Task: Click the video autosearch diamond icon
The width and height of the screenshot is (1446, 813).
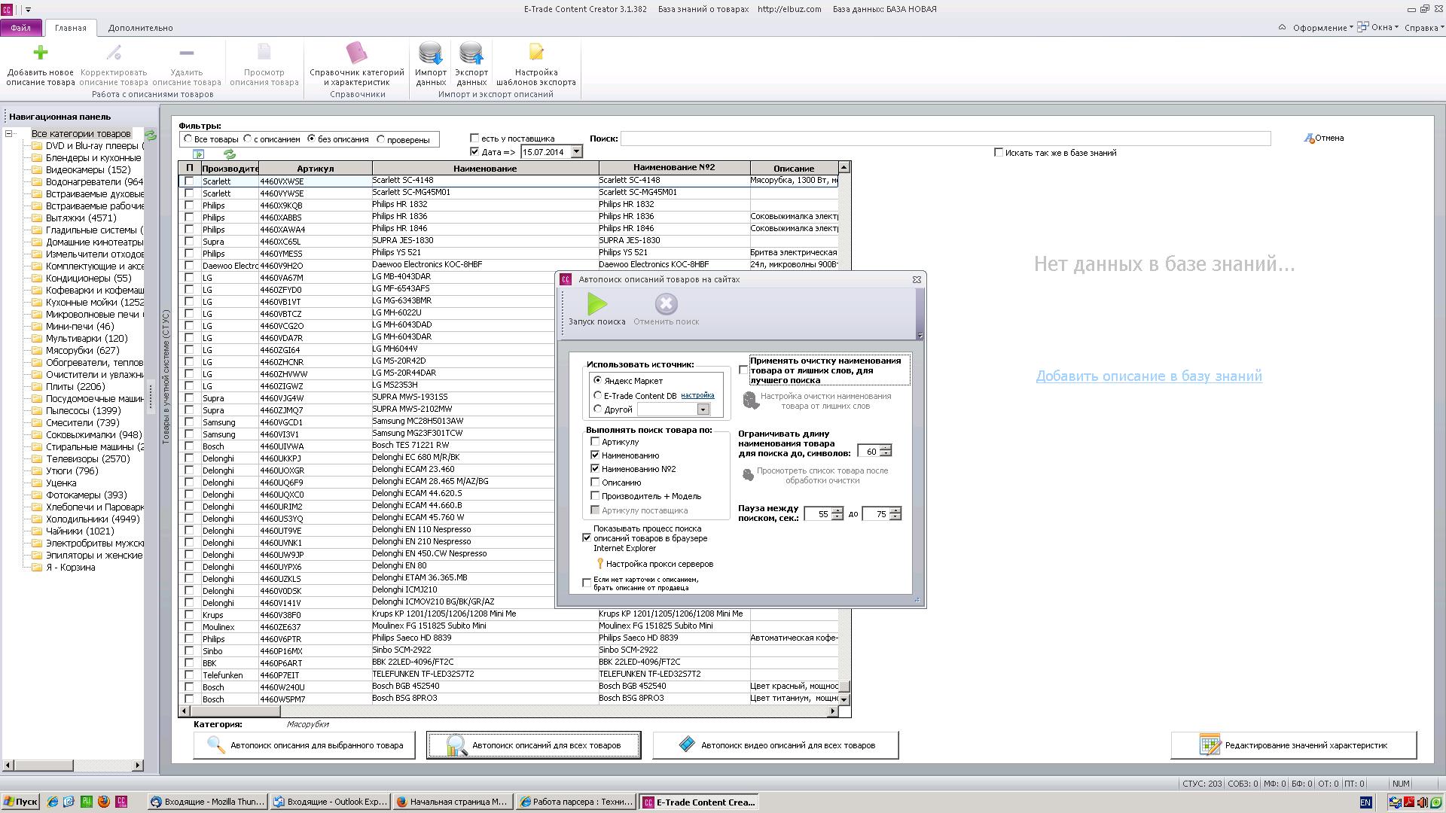Action: 686,744
